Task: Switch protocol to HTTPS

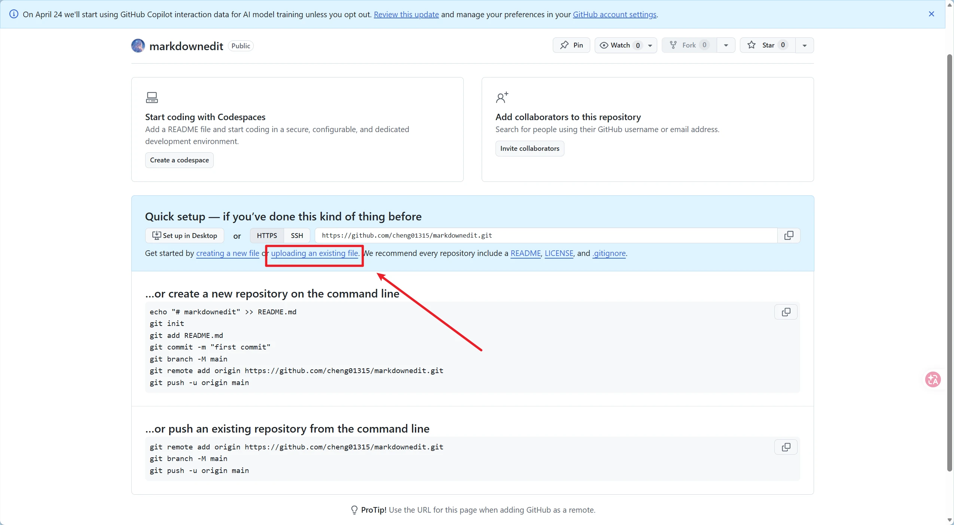Action: click(x=267, y=235)
